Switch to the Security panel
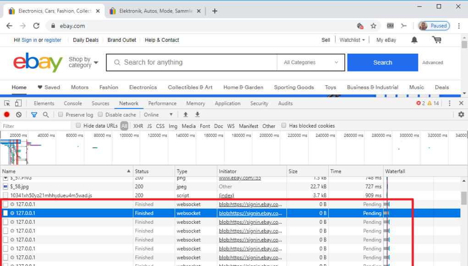 tap(259, 104)
